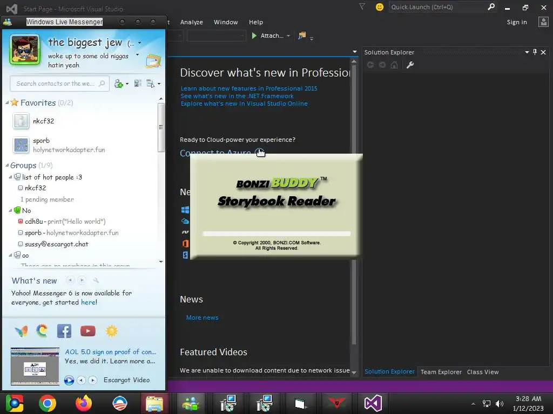Open Visual Studio notifications flag icon
Viewport: 553px width, 414px height.
(362, 6)
